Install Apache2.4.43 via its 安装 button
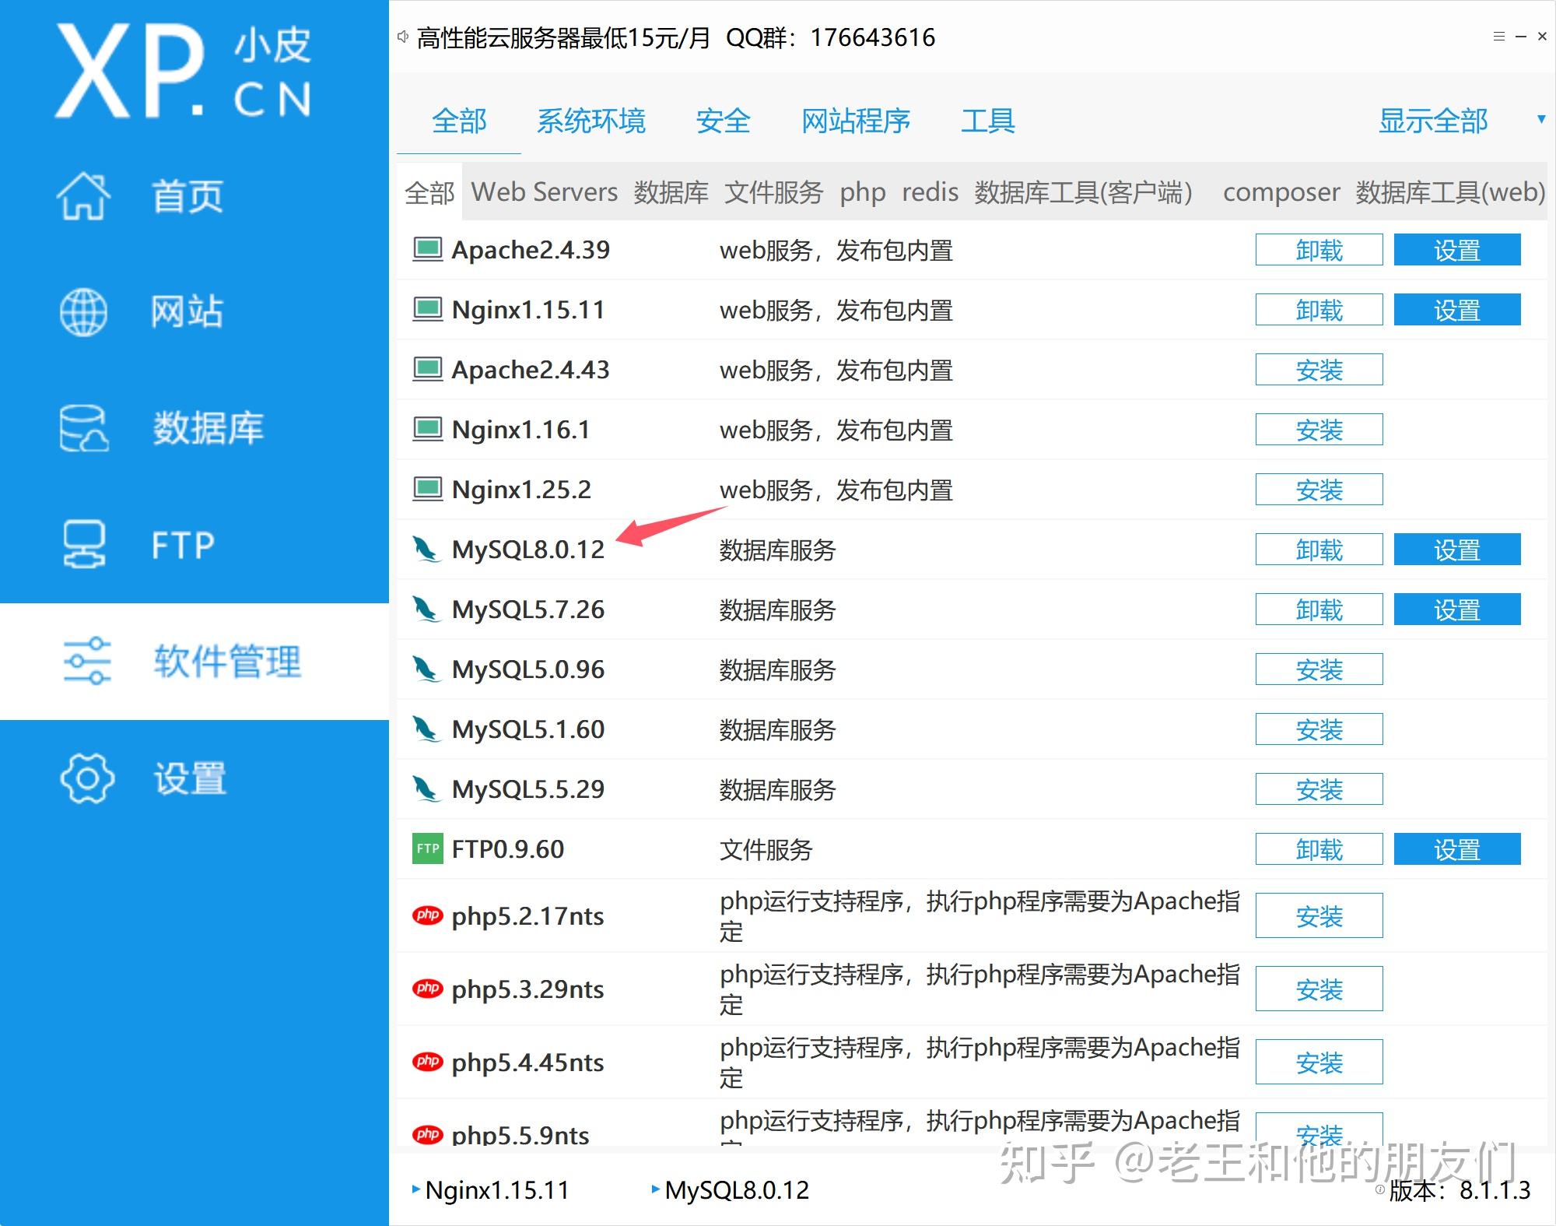The image size is (1556, 1226). [x=1318, y=370]
